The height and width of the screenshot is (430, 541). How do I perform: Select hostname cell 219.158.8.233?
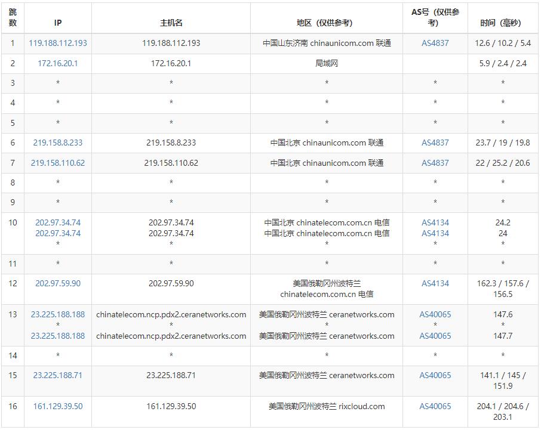click(x=171, y=143)
